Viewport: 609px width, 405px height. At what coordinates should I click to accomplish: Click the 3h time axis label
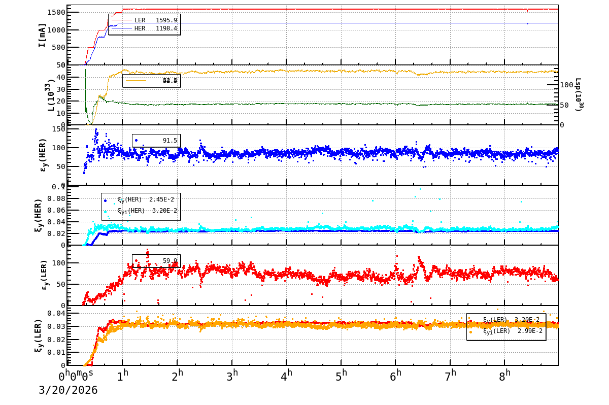[232, 376]
